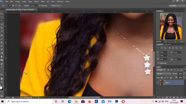The image size is (186, 104).
Task: Open the Layers panel menu
Action: (x=185, y=67)
